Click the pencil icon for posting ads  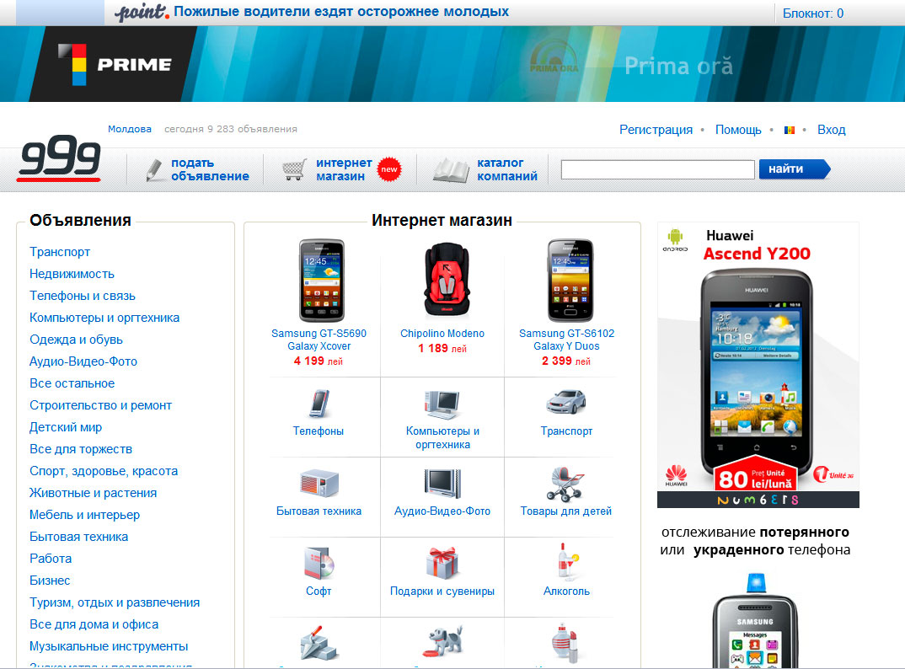tap(154, 169)
